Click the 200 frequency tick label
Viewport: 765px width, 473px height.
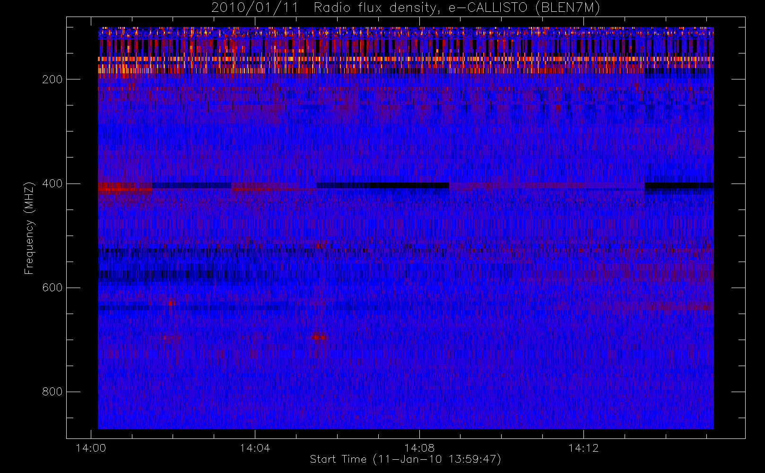coord(52,79)
